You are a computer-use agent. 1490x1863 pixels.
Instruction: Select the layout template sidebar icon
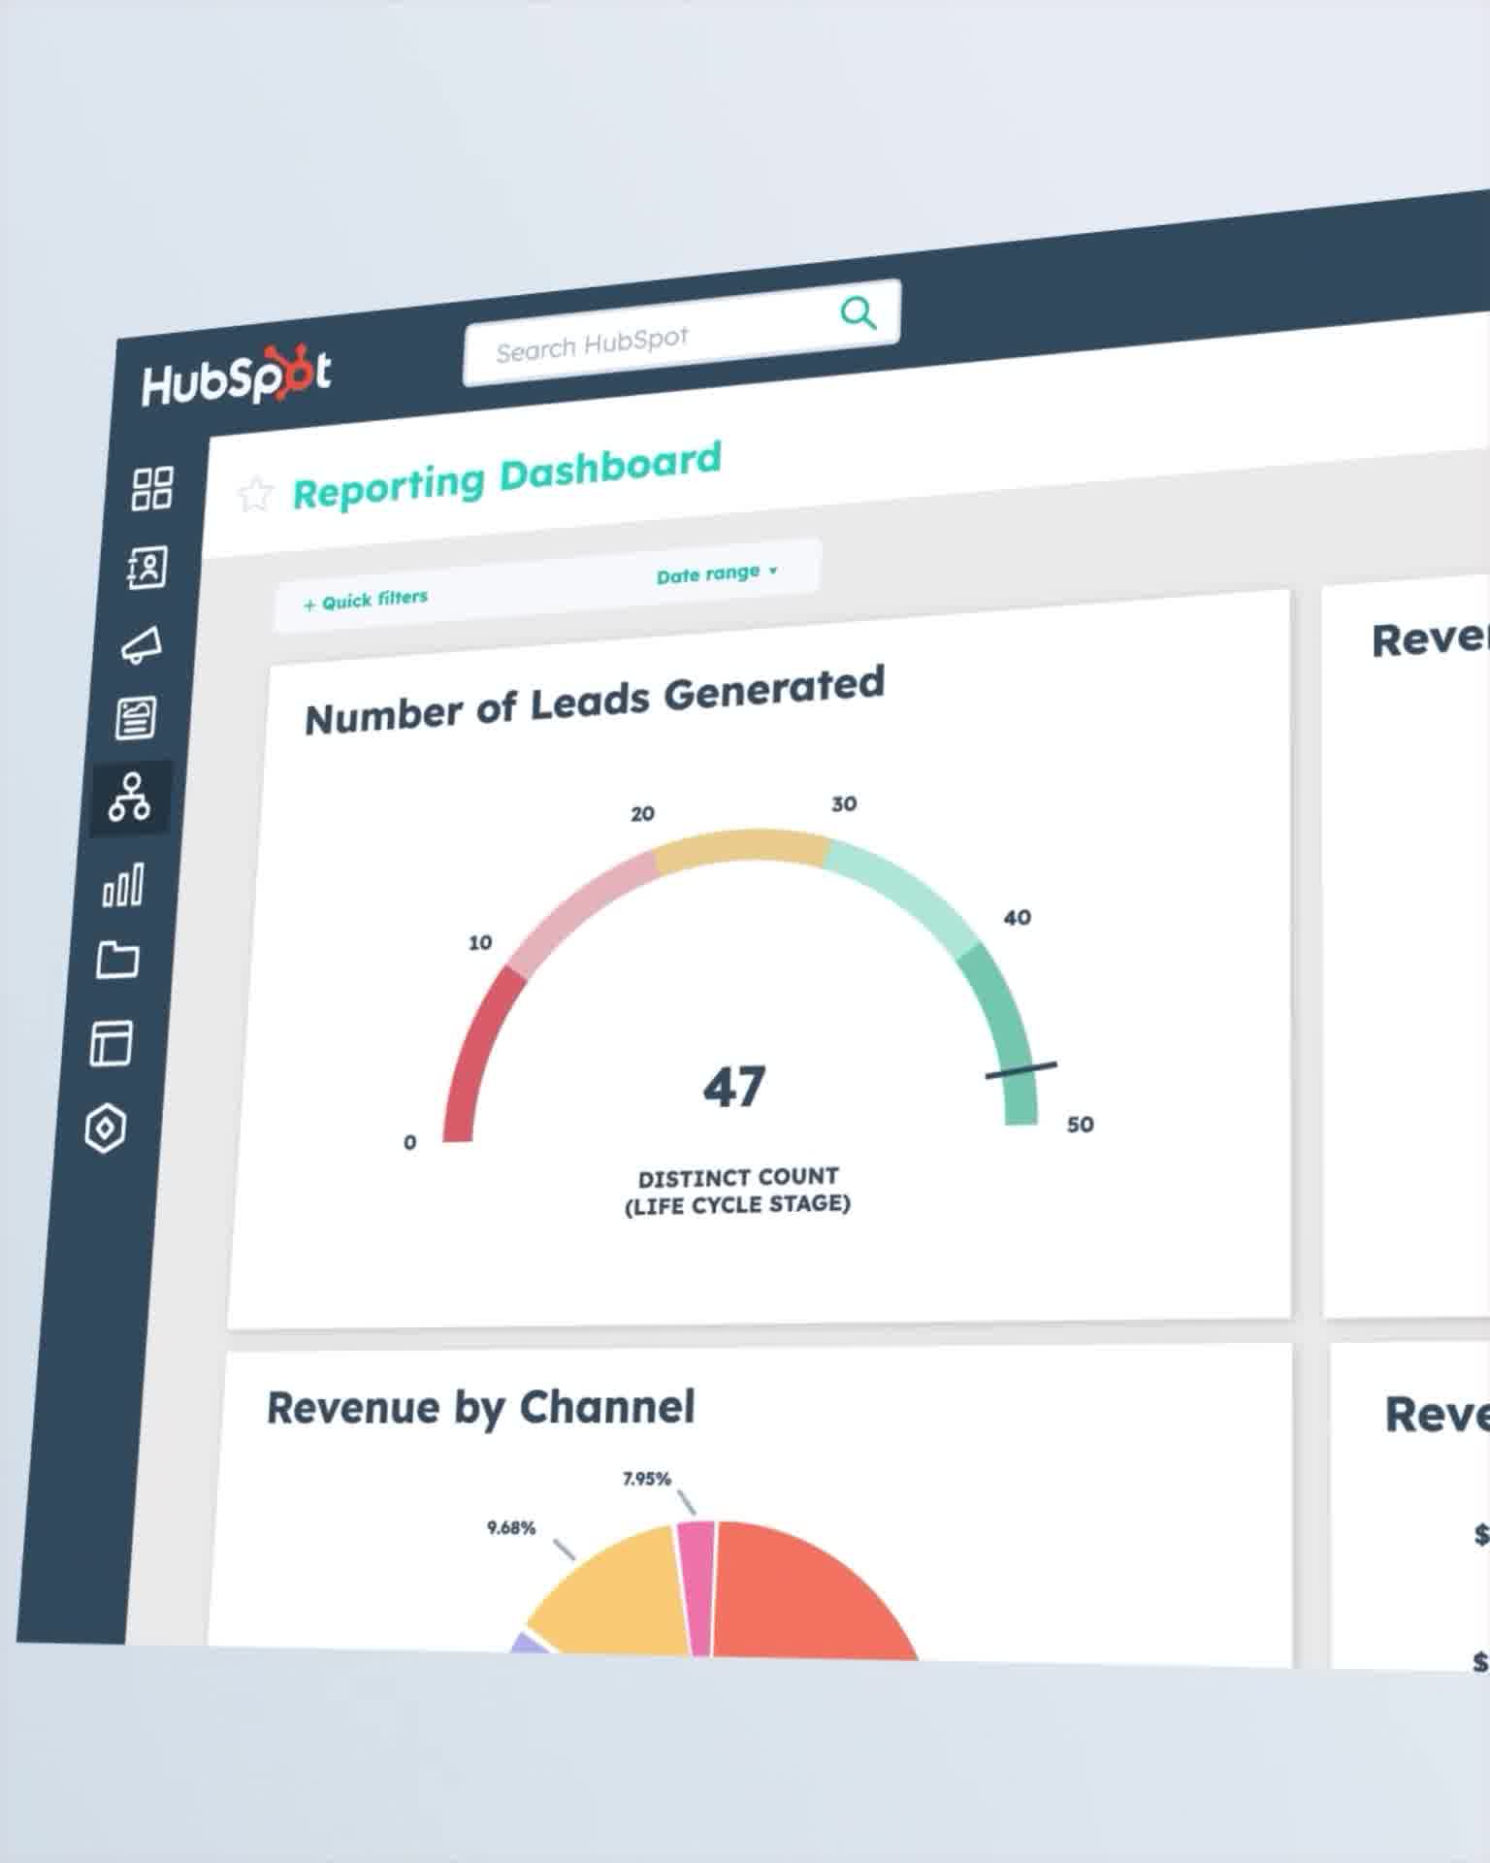pyautogui.click(x=112, y=1044)
